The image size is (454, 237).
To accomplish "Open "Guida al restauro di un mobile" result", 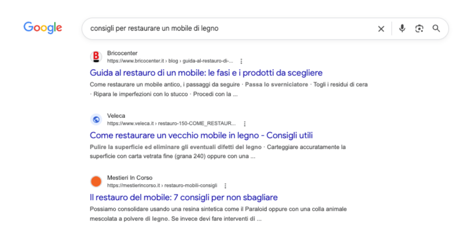I will 206,73.
